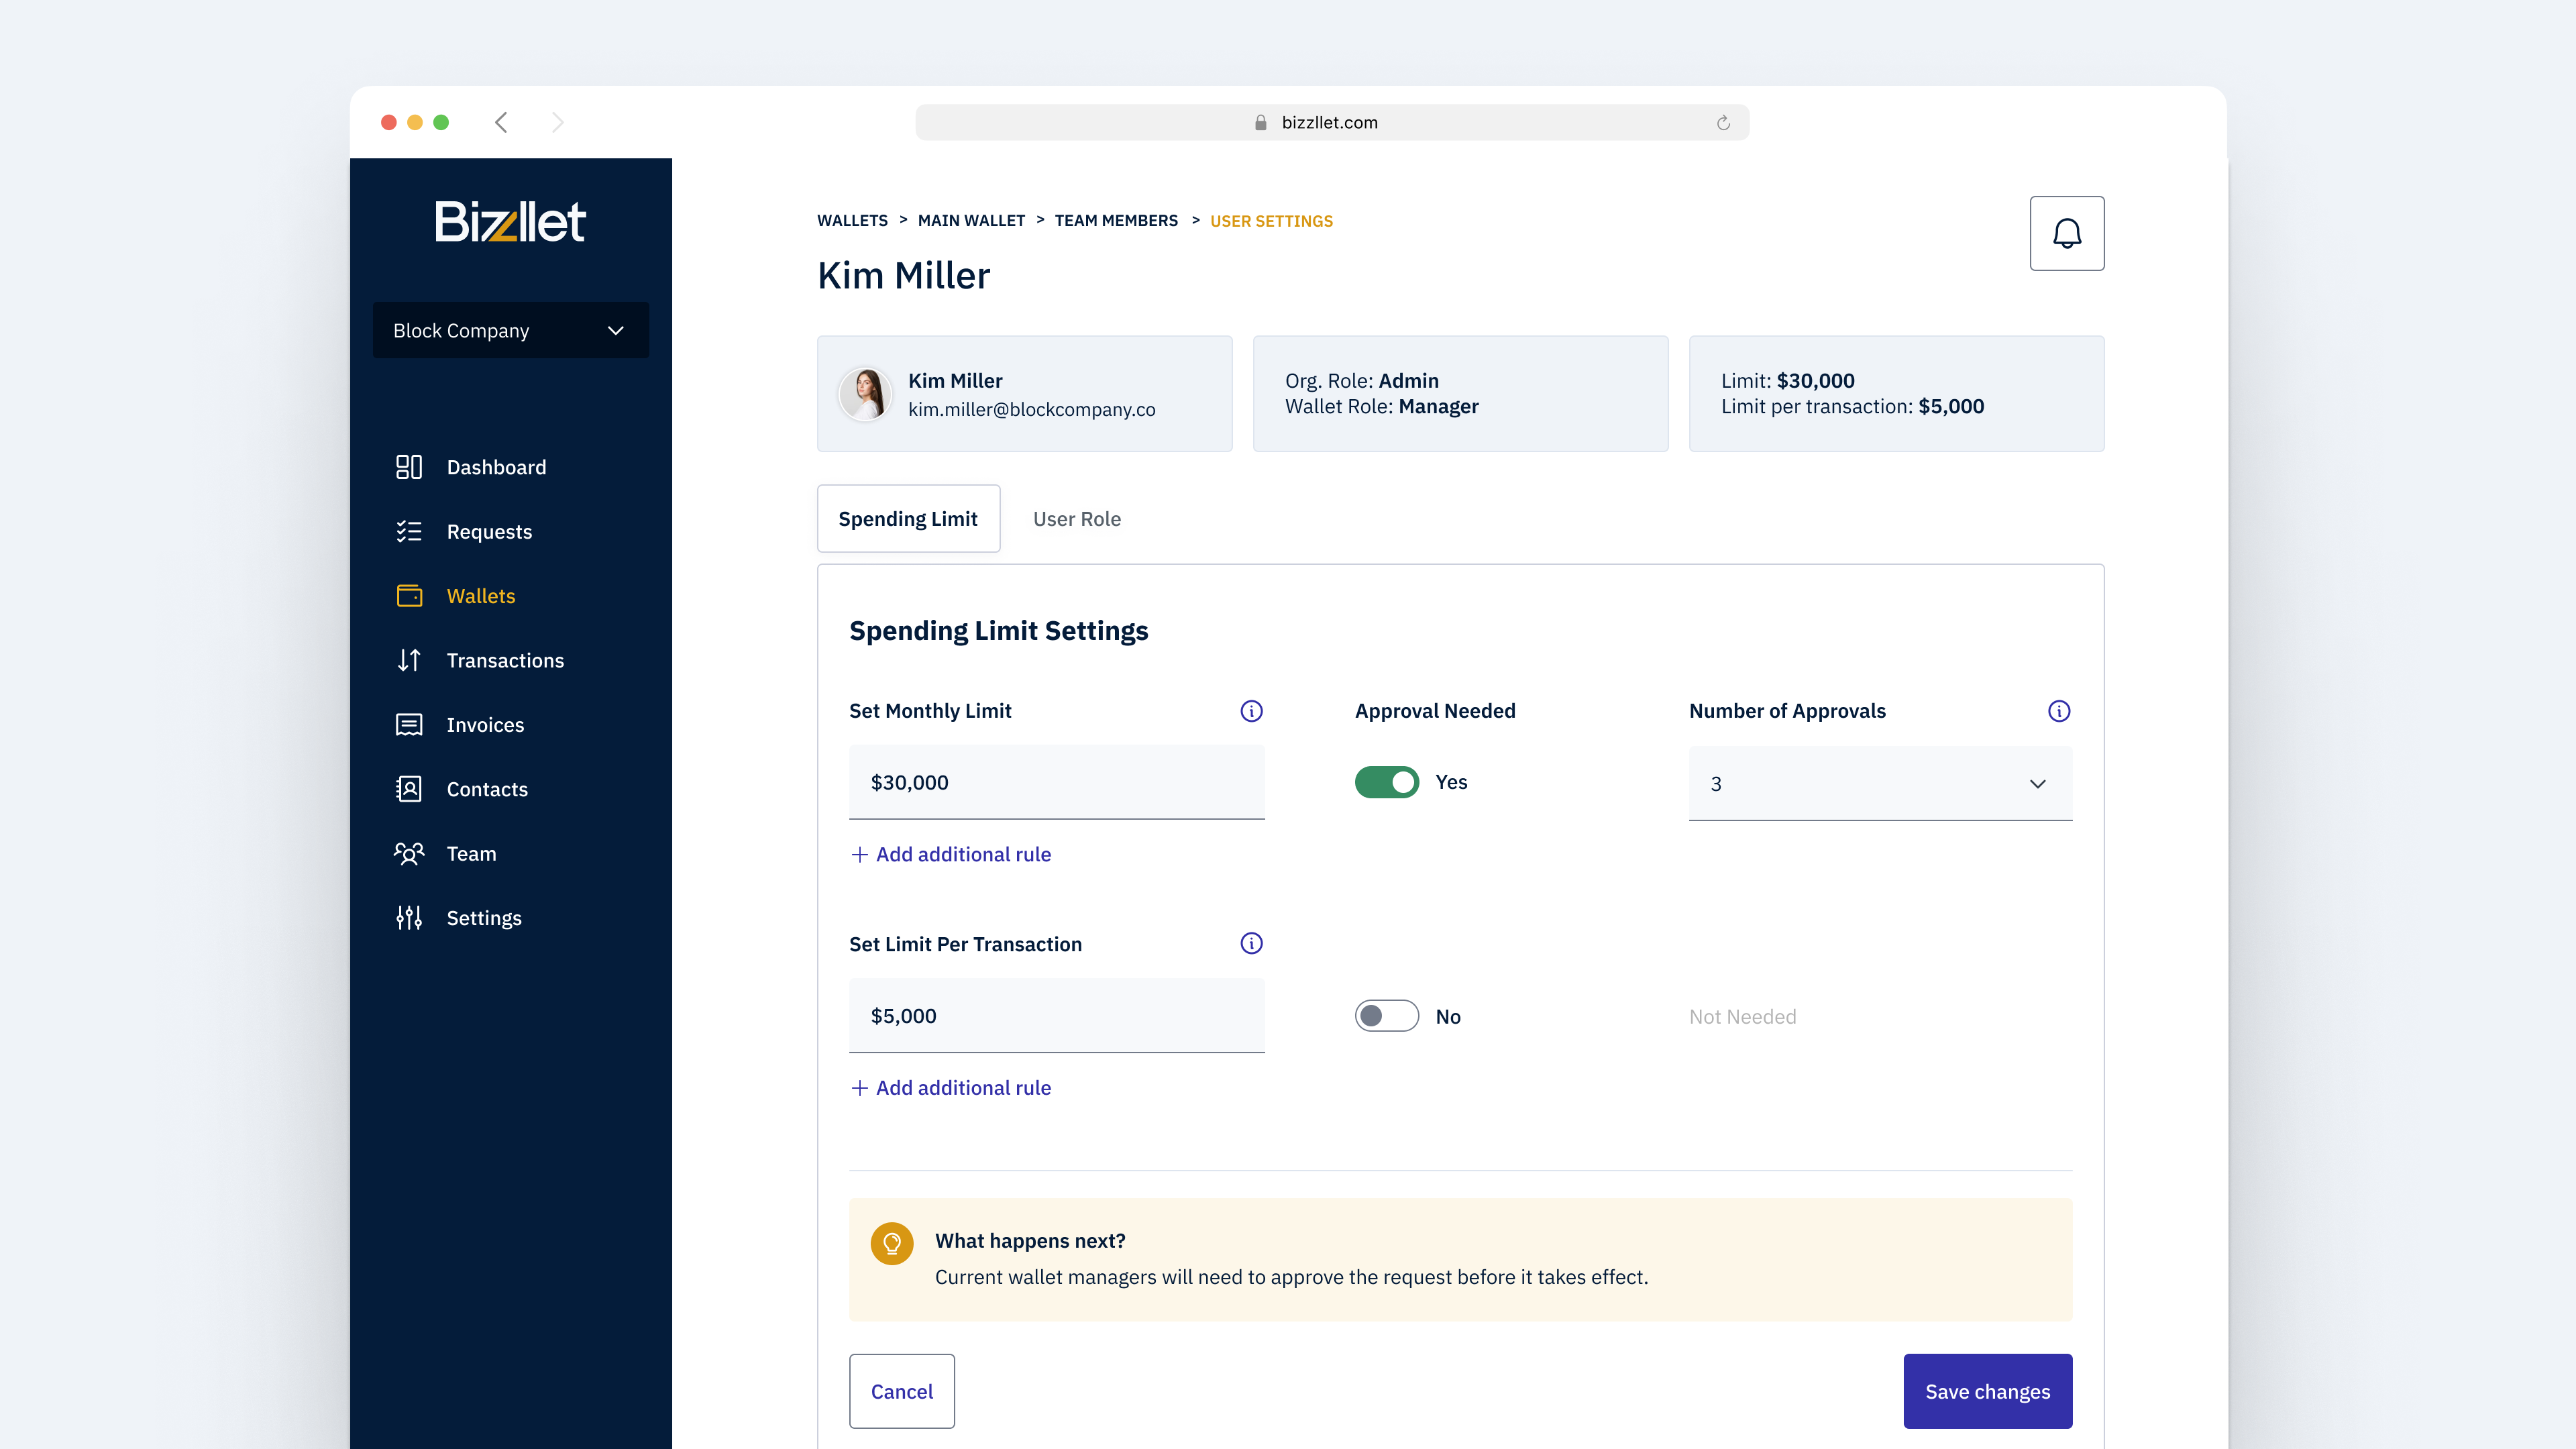The width and height of the screenshot is (2576, 1449).
Task: Click the Contacts address book icon
Action: [409, 789]
